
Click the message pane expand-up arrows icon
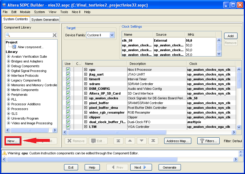[241, 152]
